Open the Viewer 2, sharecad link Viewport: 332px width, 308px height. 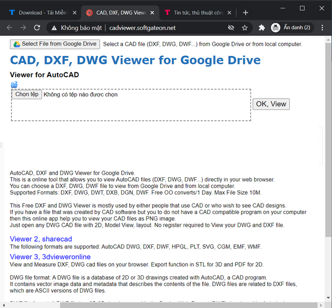41,239
